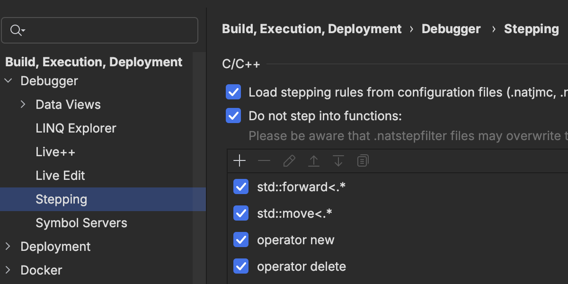Image resolution: width=568 pixels, height=284 pixels.
Task: Click the Edit pencil icon
Action: 289,161
